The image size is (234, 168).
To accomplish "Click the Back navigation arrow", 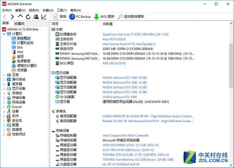I will [x=5, y=17].
